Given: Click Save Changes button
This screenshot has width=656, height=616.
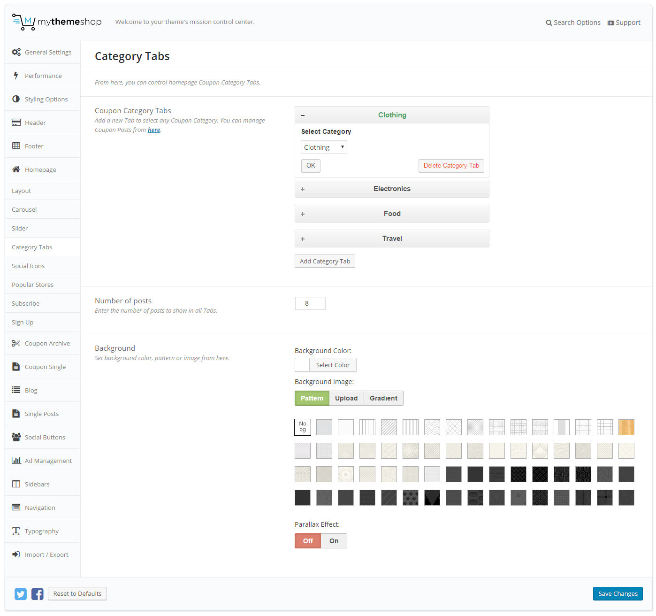Looking at the screenshot, I should click(x=618, y=593).
